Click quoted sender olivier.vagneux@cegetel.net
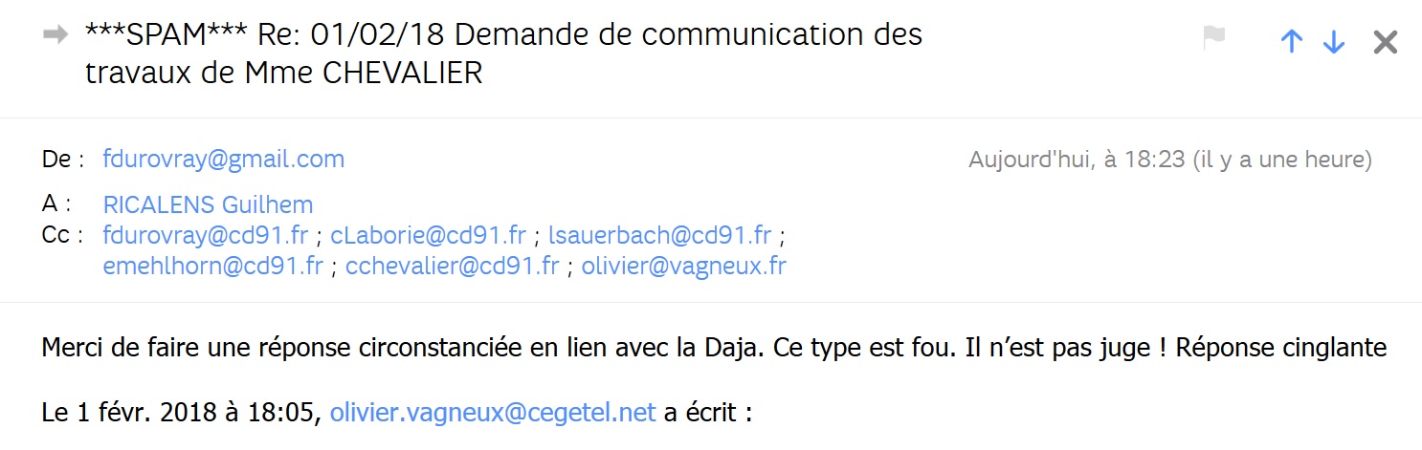 [493, 413]
